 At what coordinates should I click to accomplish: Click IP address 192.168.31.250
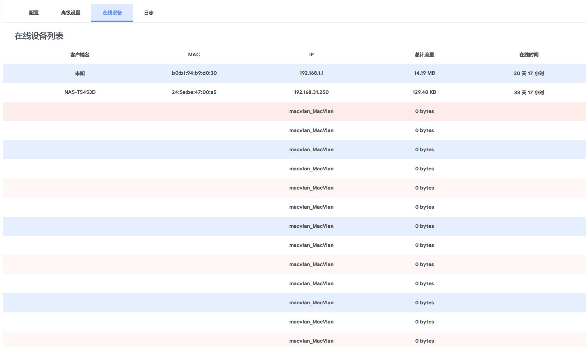point(311,92)
